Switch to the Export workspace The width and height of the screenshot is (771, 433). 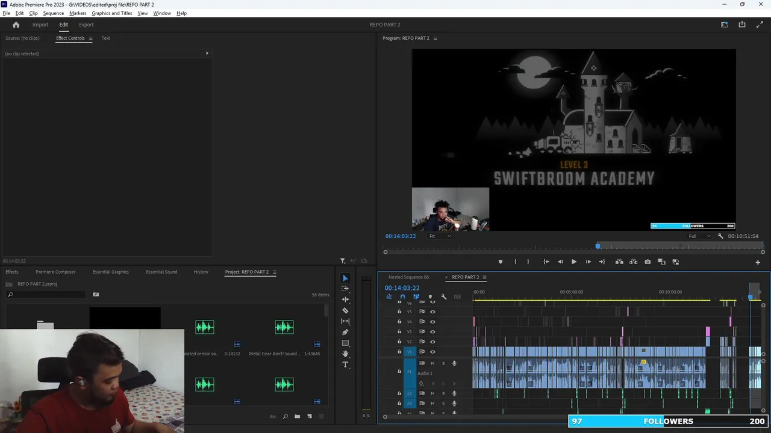(86, 25)
